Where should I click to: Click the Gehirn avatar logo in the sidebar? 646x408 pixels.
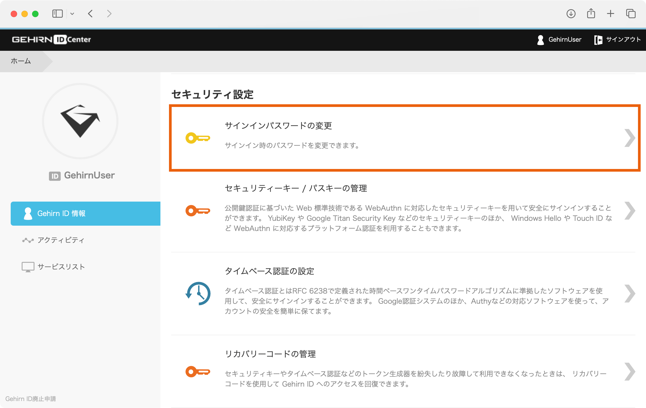click(x=80, y=121)
